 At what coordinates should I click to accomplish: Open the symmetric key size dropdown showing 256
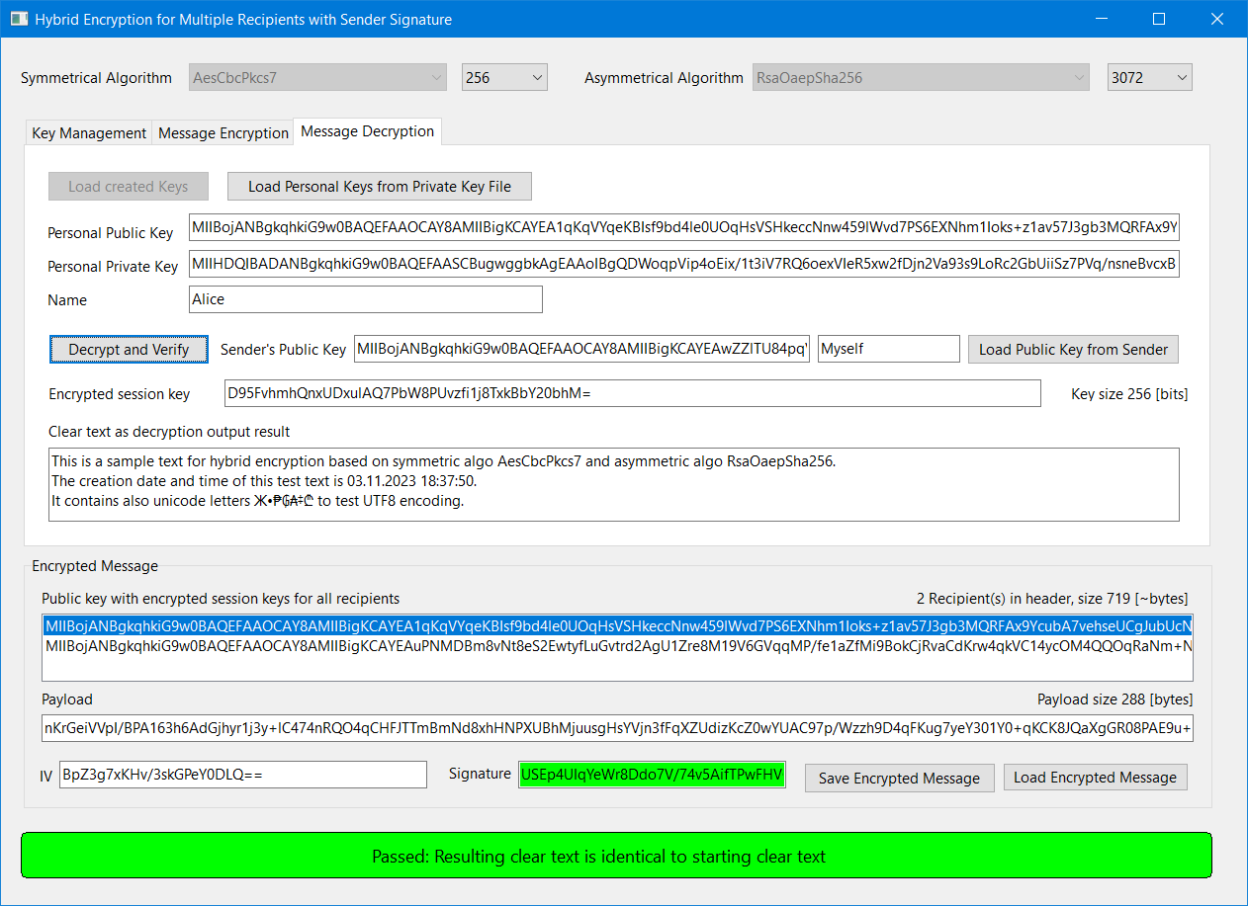click(504, 76)
